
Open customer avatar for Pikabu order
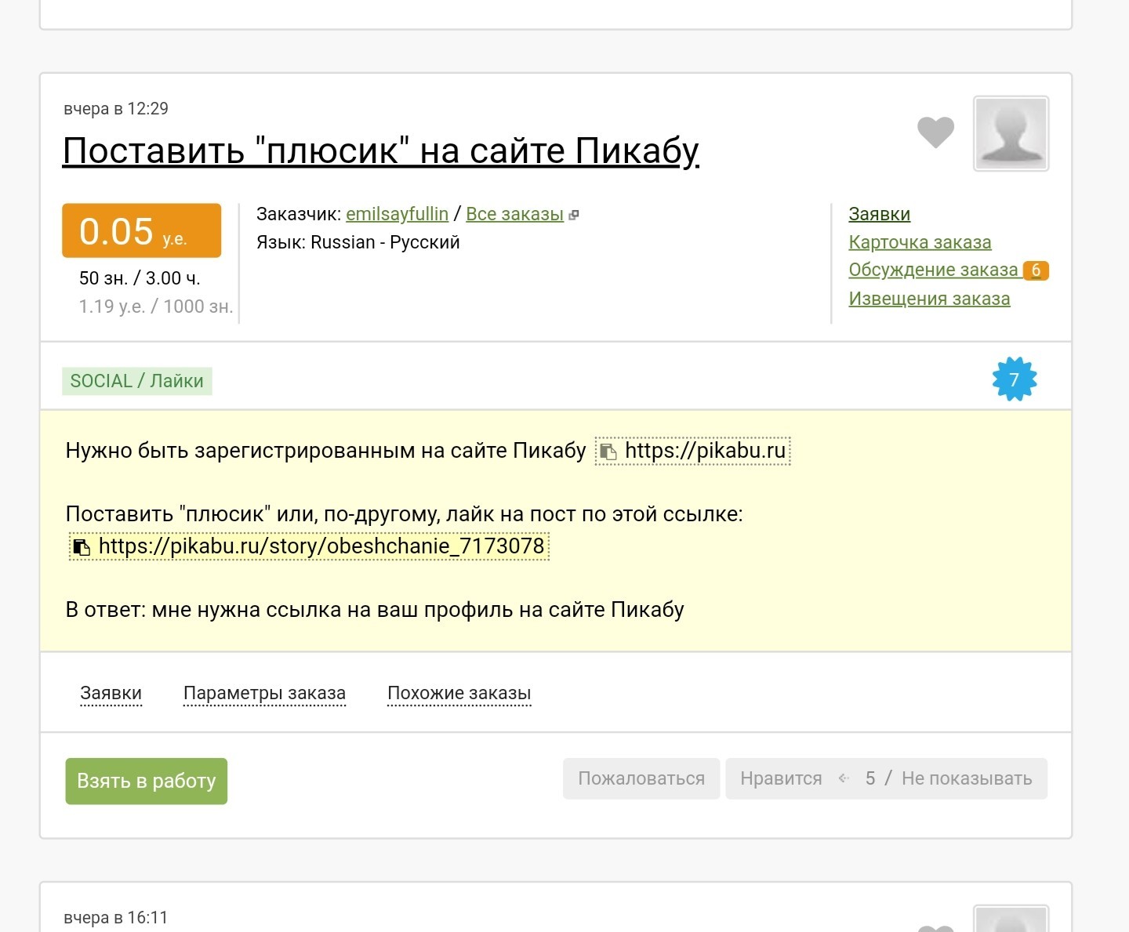[x=1011, y=133]
